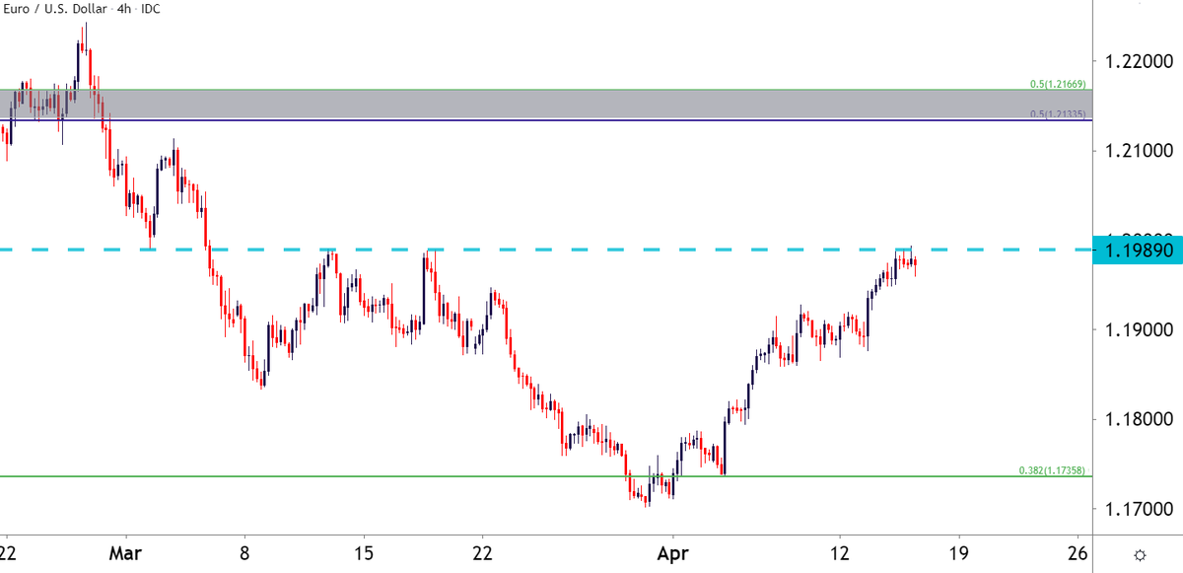Click the Apr date label on time axis
1183x573 pixels.
pos(671,552)
